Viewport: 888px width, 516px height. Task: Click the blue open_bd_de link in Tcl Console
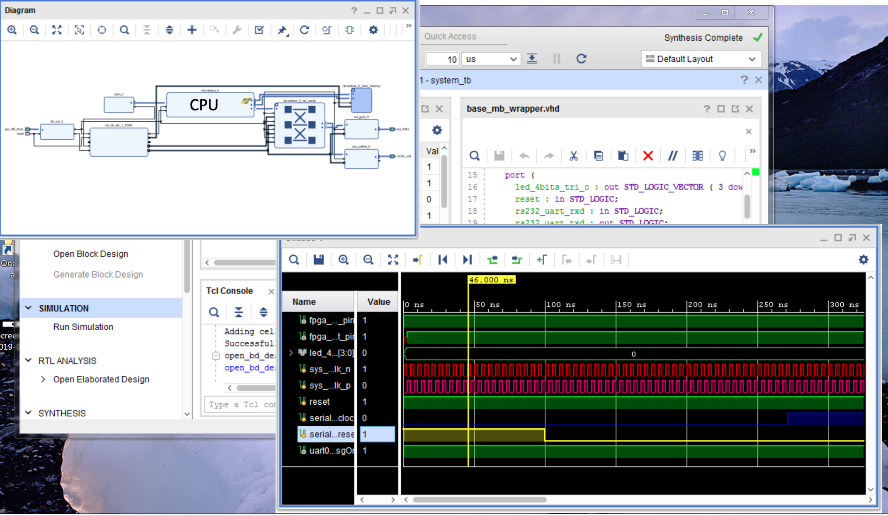click(x=250, y=368)
